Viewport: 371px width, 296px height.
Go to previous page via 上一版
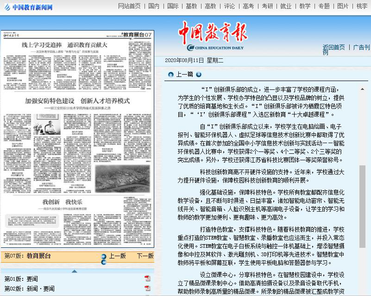(x=117, y=256)
